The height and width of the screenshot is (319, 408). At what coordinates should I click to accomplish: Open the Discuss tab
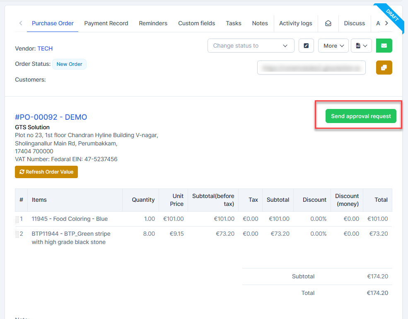click(x=354, y=23)
